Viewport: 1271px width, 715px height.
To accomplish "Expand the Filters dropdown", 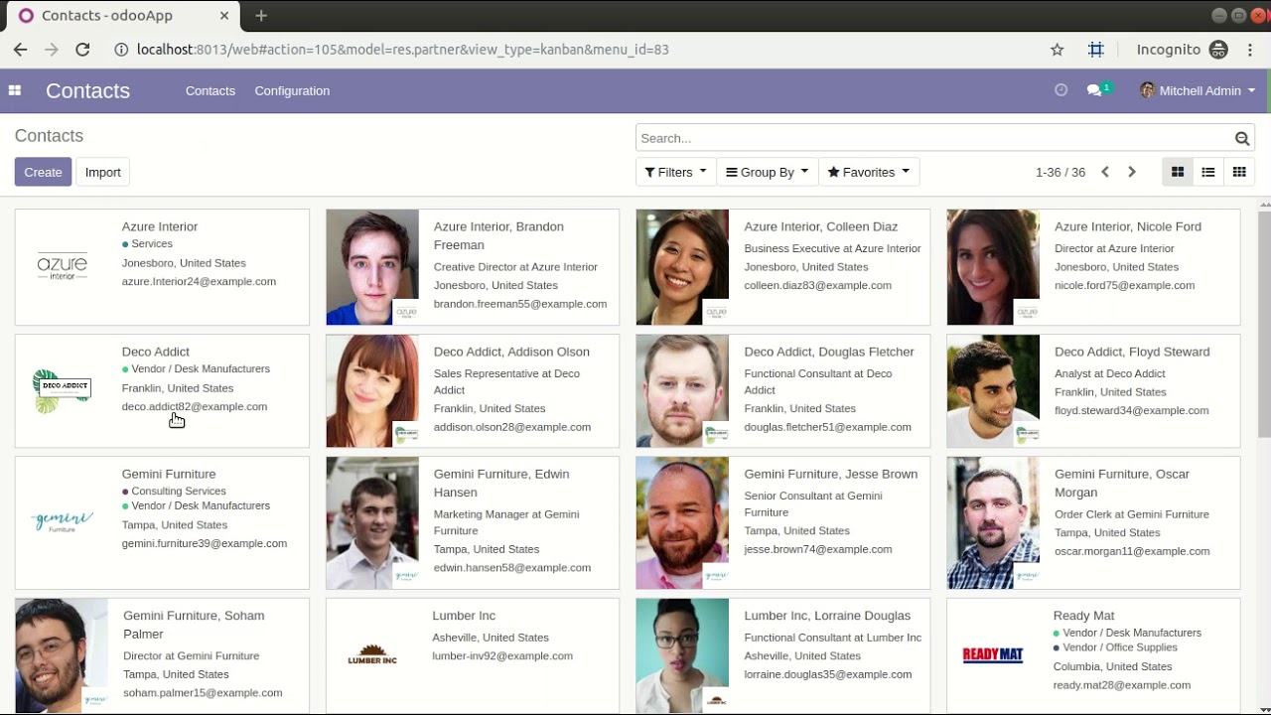I will (675, 172).
